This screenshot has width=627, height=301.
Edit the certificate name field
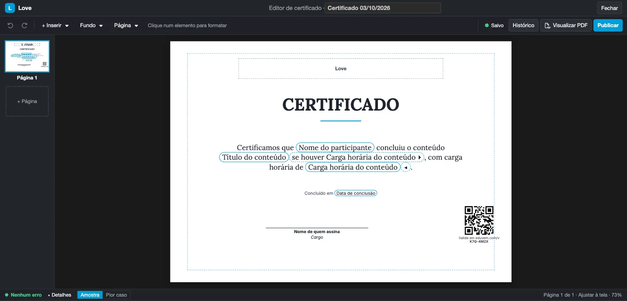click(383, 8)
